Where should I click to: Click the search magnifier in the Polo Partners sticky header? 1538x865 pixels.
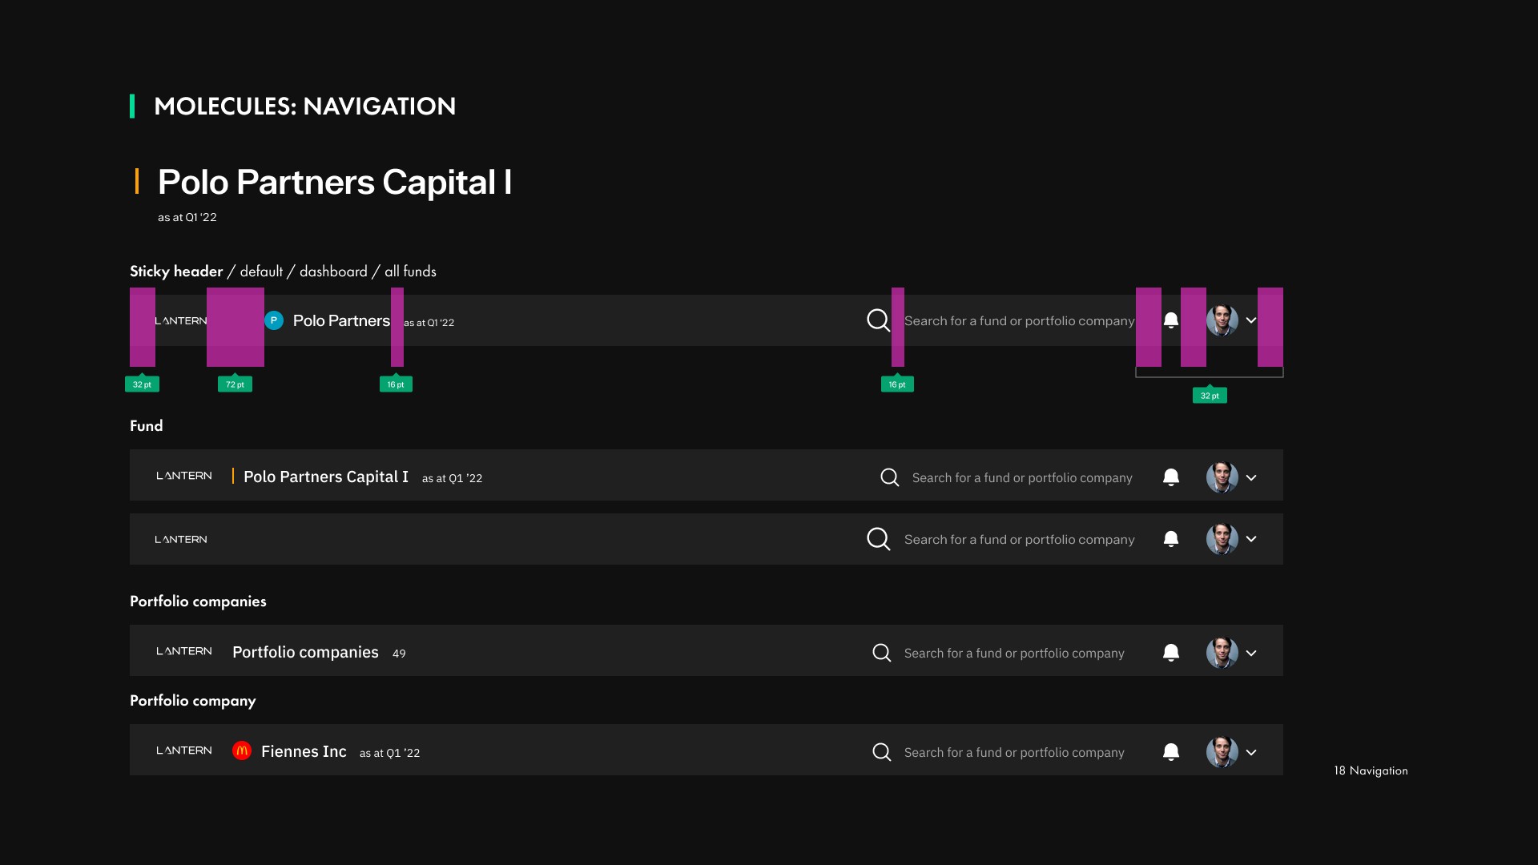click(x=878, y=320)
